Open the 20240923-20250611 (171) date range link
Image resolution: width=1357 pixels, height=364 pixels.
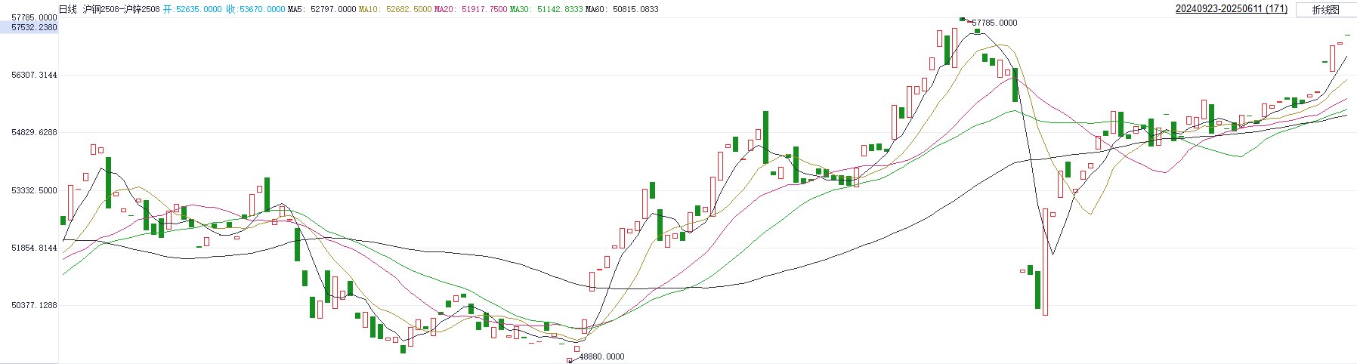point(1232,9)
